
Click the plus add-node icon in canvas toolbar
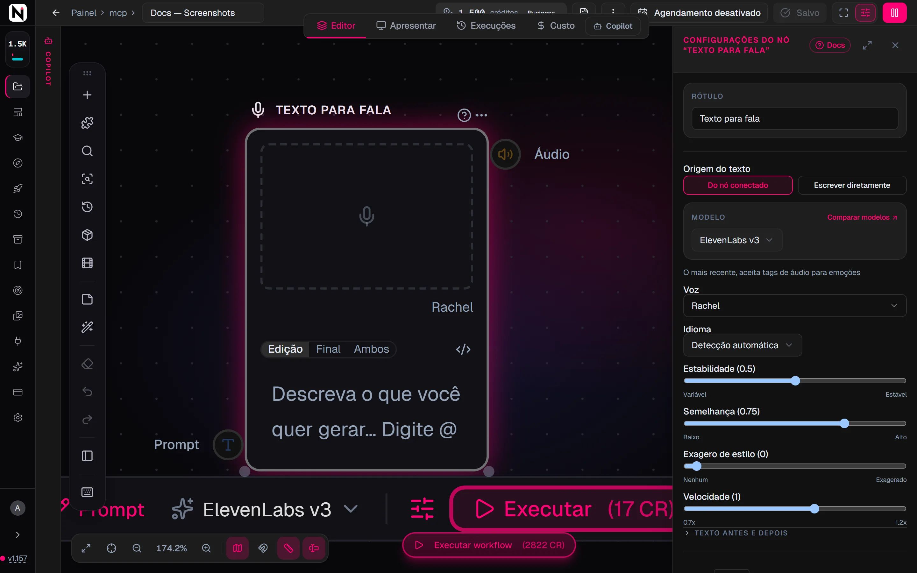pyautogui.click(x=87, y=95)
